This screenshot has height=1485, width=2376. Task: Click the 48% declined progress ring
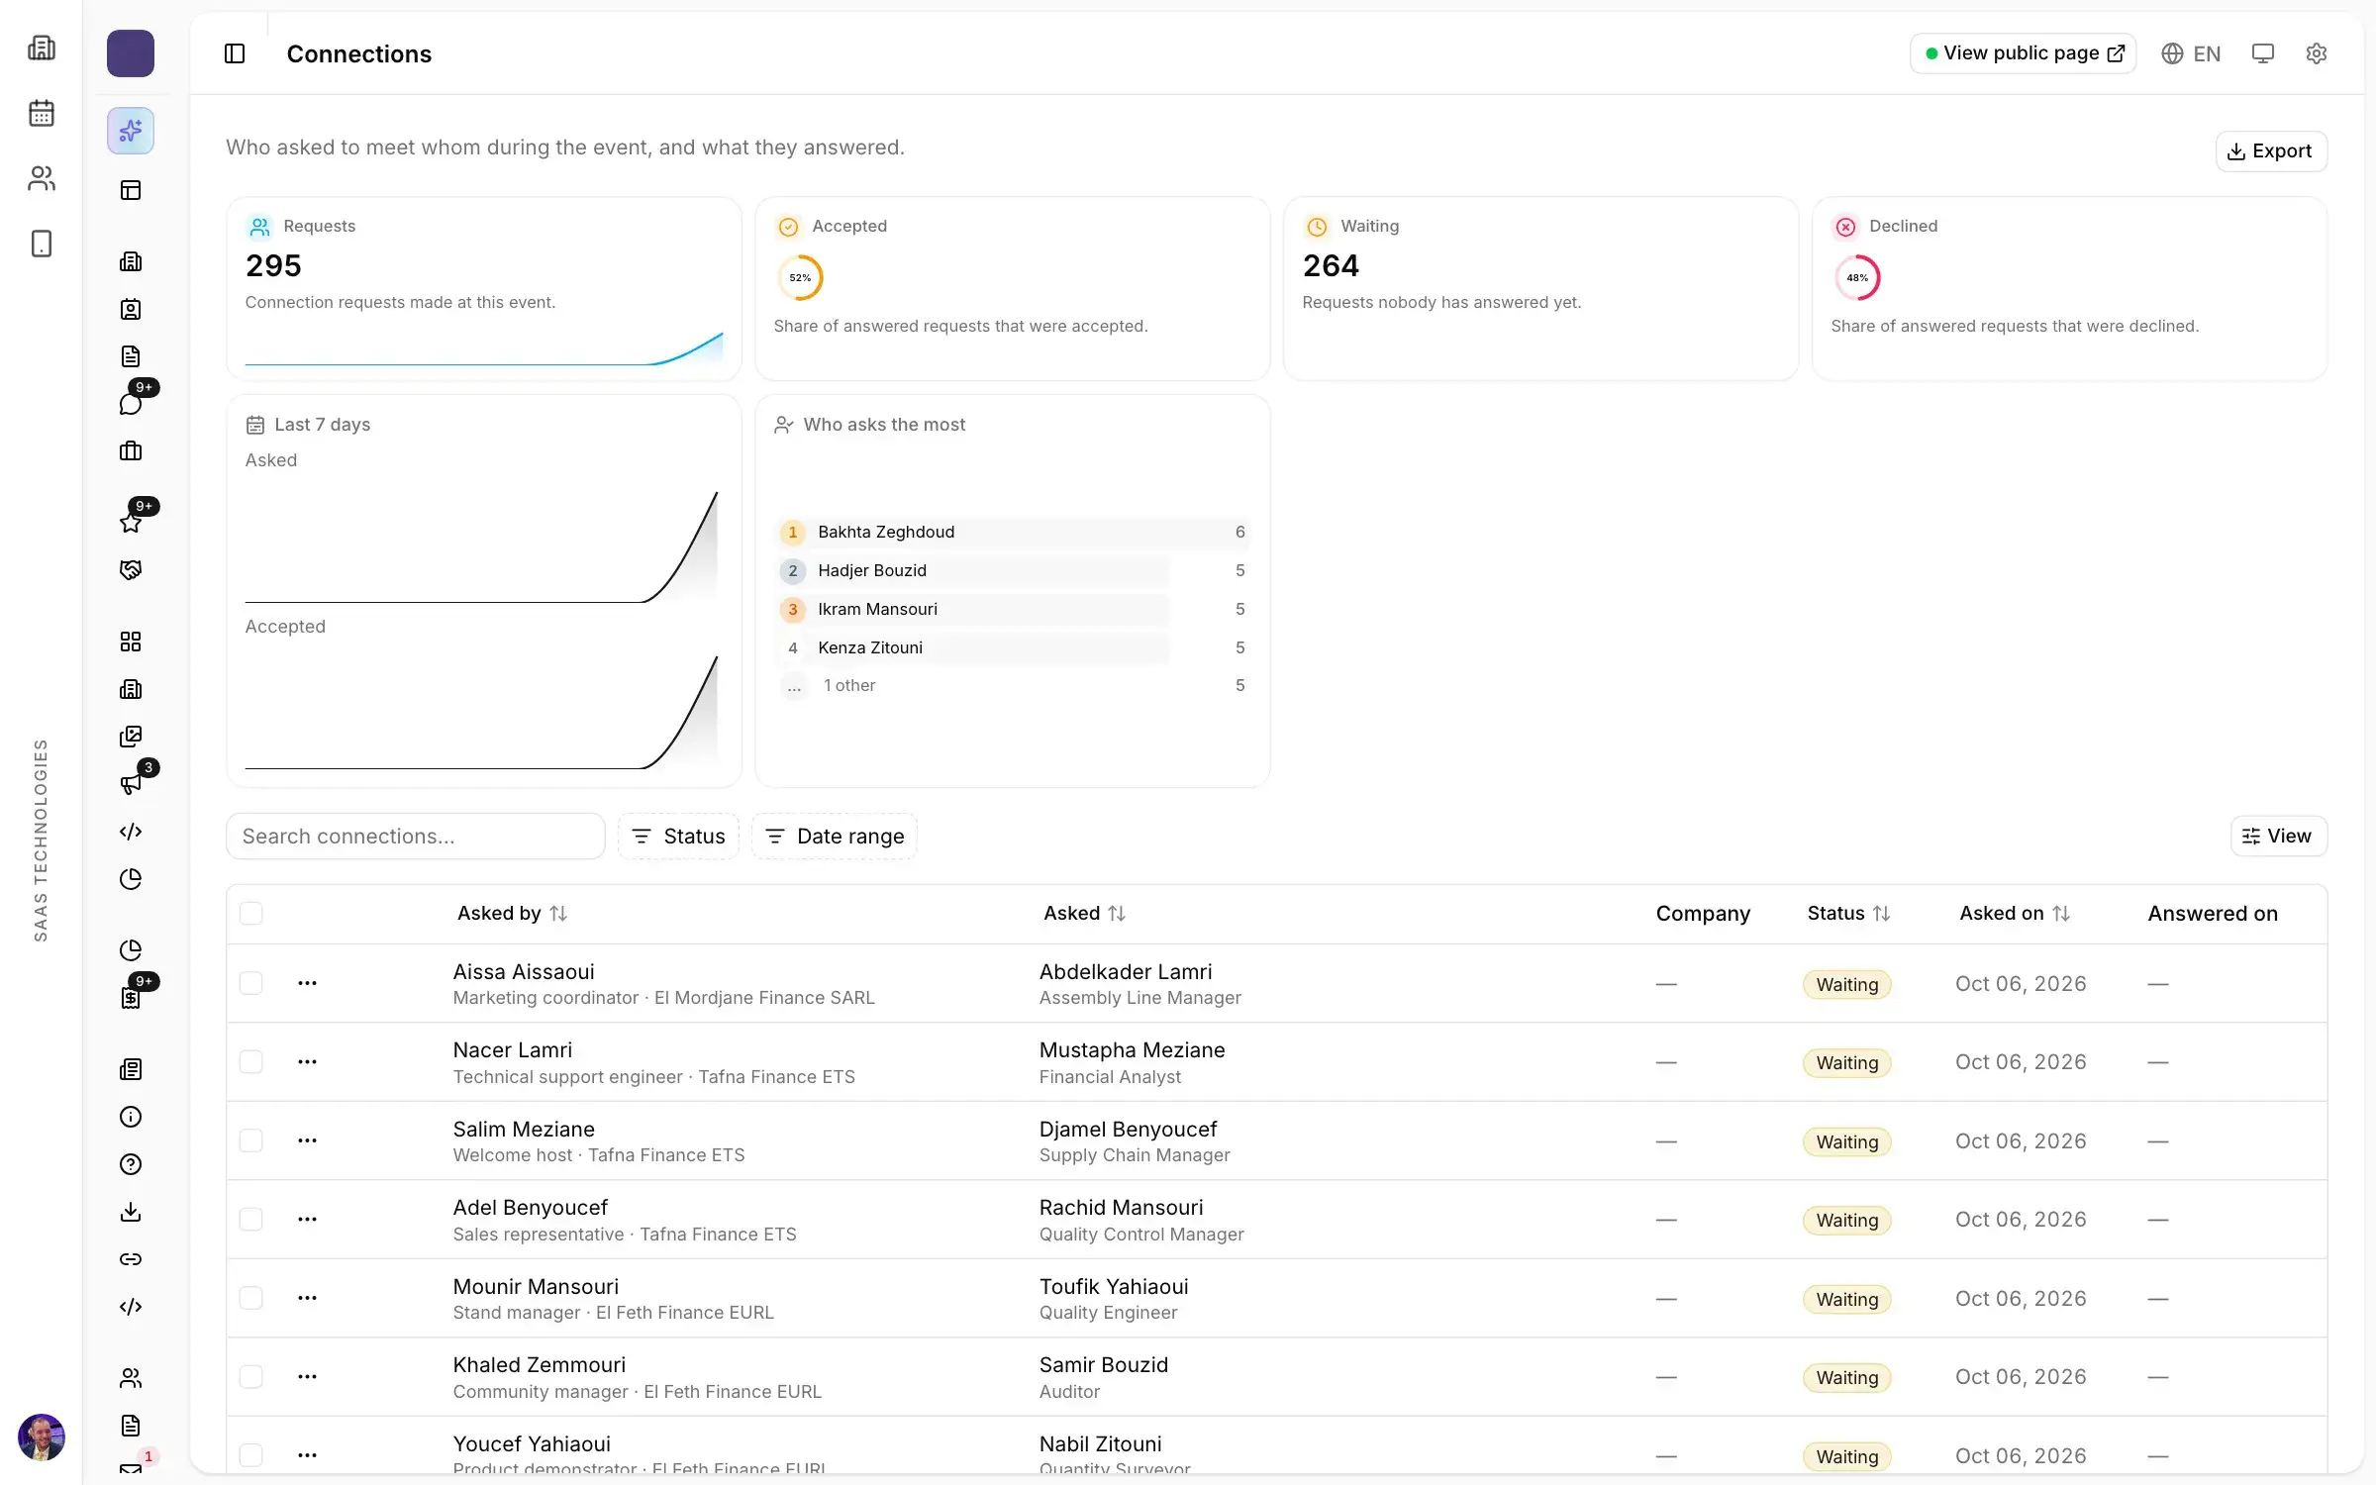(x=1857, y=278)
